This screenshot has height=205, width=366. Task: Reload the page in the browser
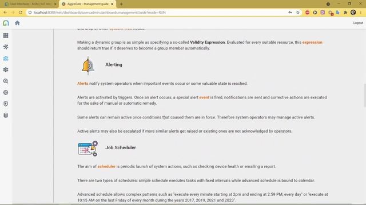coord(21,13)
